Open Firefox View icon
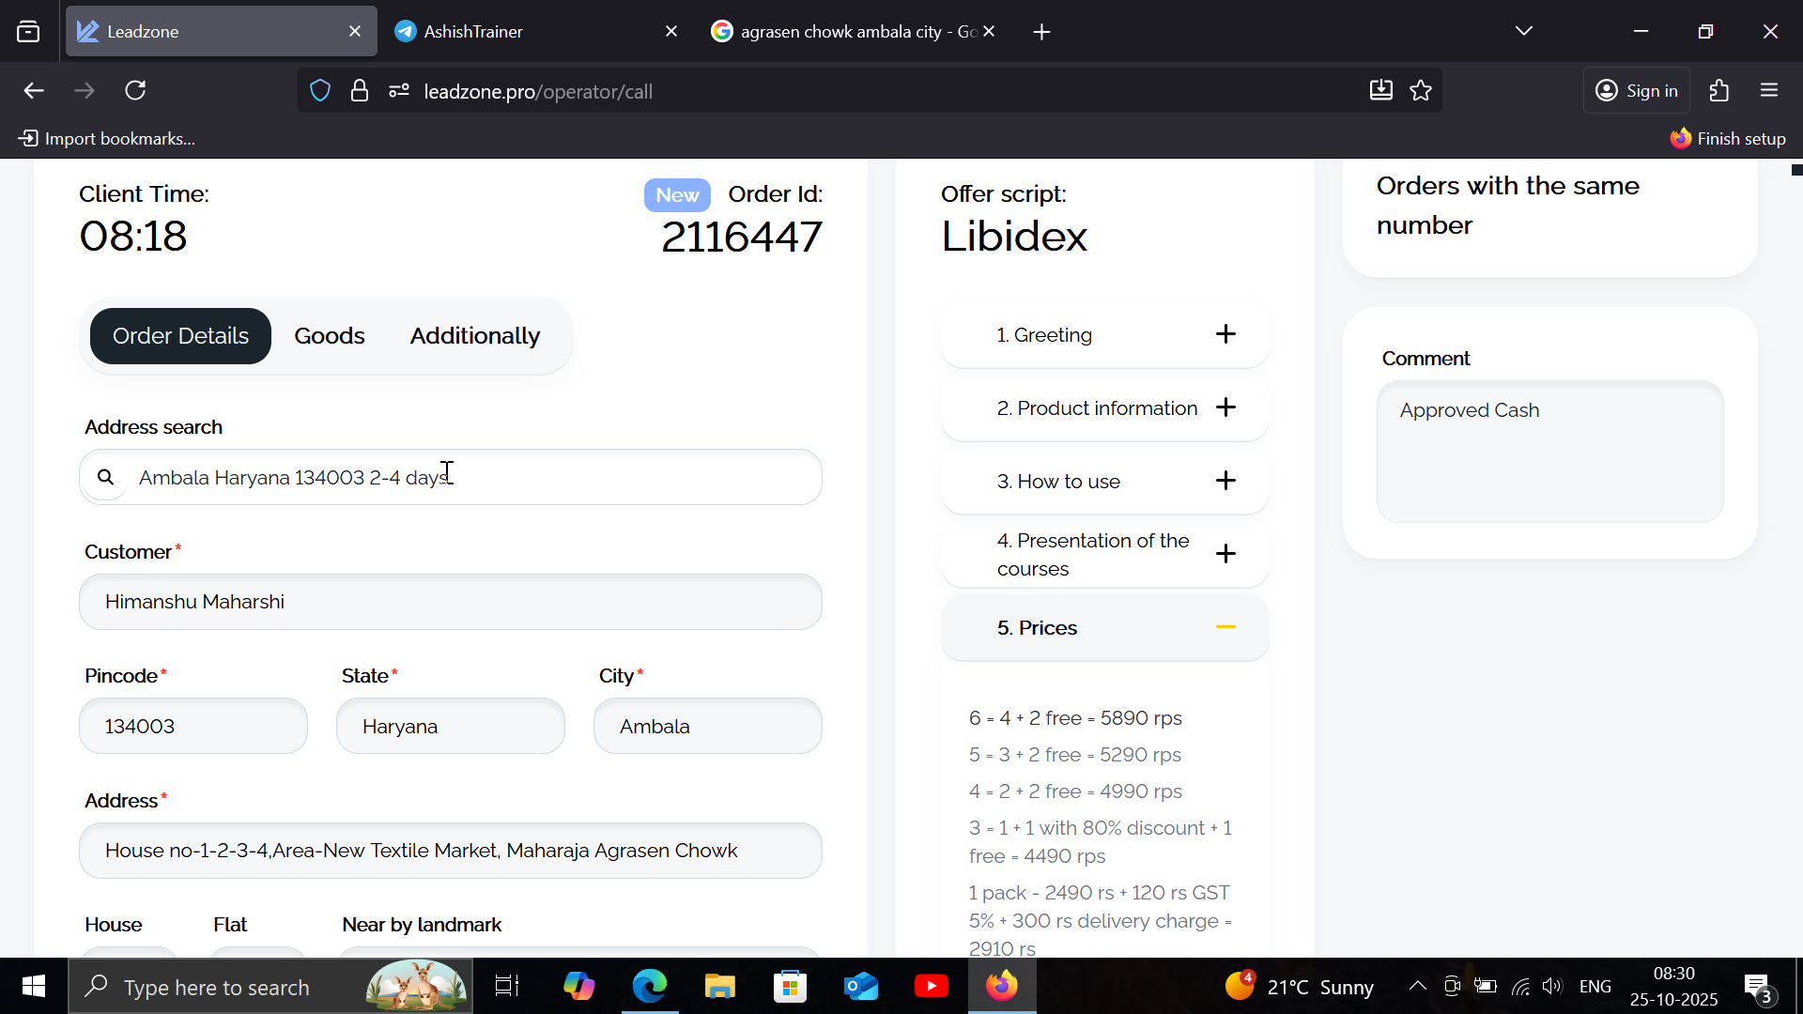The image size is (1803, 1014). tap(28, 31)
